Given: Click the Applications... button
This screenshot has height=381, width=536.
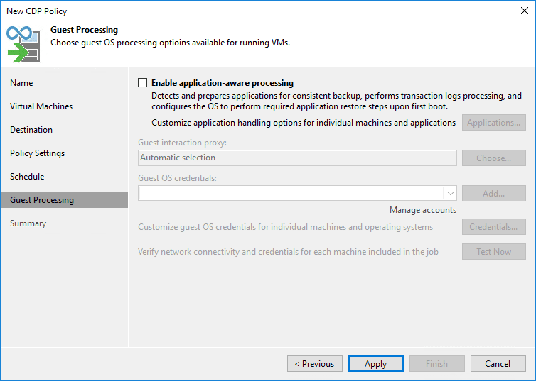Looking at the screenshot, I should click(493, 123).
